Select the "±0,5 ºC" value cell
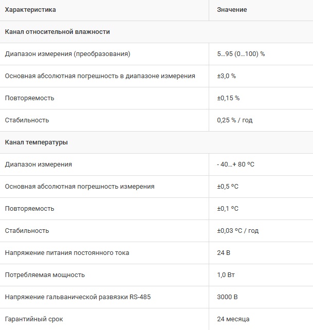313x330 pixels. pyautogui.click(x=228, y=187)
